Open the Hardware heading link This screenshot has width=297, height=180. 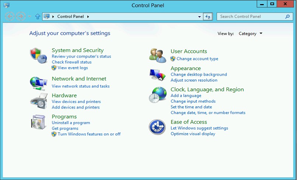pos(64,96)
